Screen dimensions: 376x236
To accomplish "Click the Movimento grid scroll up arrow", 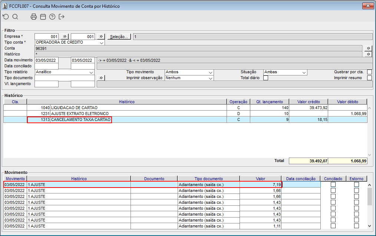I will pos(370,185).
